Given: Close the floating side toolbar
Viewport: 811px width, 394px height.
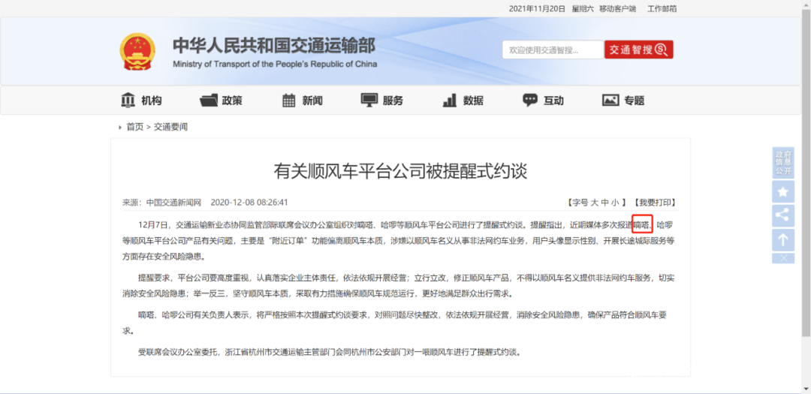Looking at the screenshot, I should click(x=783, y=258).
